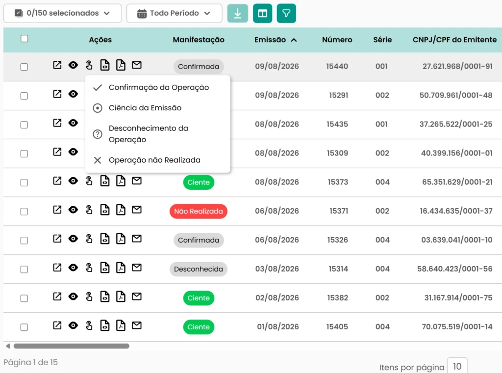Download XML file for invoice 15440
This screenshot has height=373, width=502.
[x=105, y=65]
